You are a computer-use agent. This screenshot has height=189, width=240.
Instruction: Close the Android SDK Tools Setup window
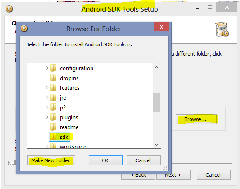point(227,7)
